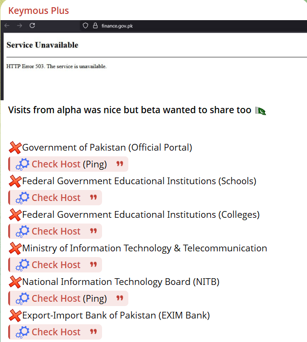Open Check Host link for Colleges
The height and width of the screenshot is (342, 307).
pyautogui.click(x=56, y=231)
